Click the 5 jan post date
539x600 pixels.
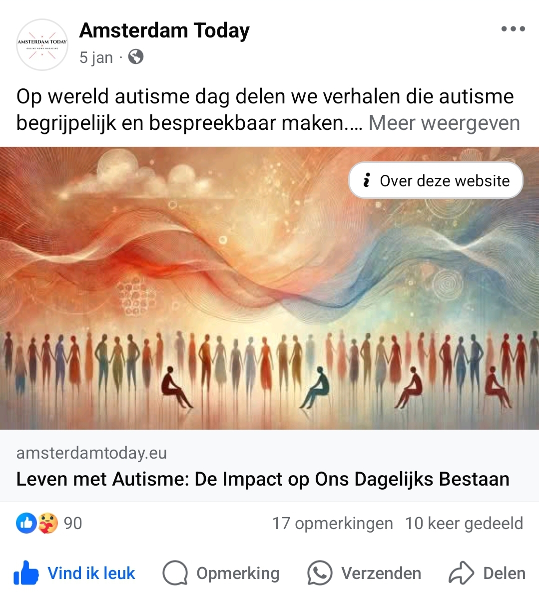(96, 57)
